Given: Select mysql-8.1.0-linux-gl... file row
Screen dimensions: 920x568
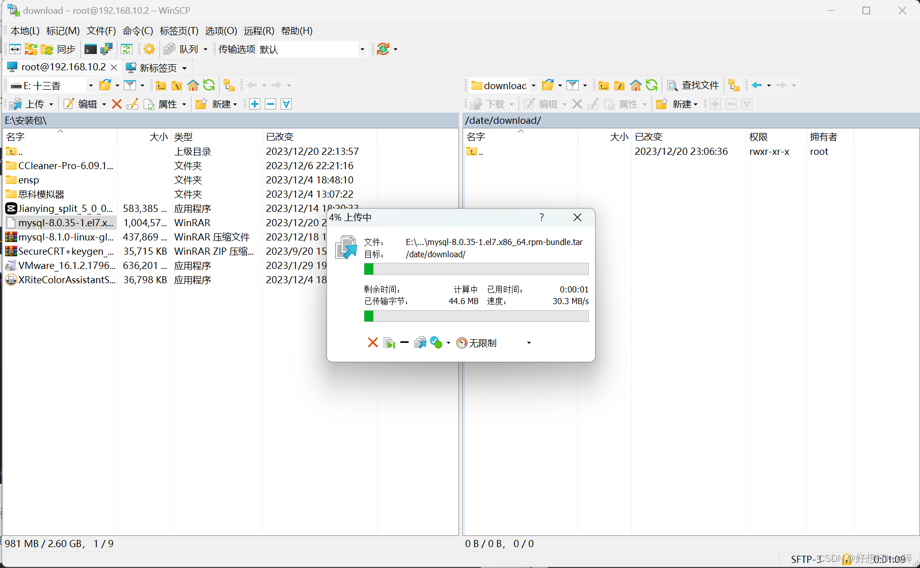Looking at the screenshot, I should (x=66, y=237).
